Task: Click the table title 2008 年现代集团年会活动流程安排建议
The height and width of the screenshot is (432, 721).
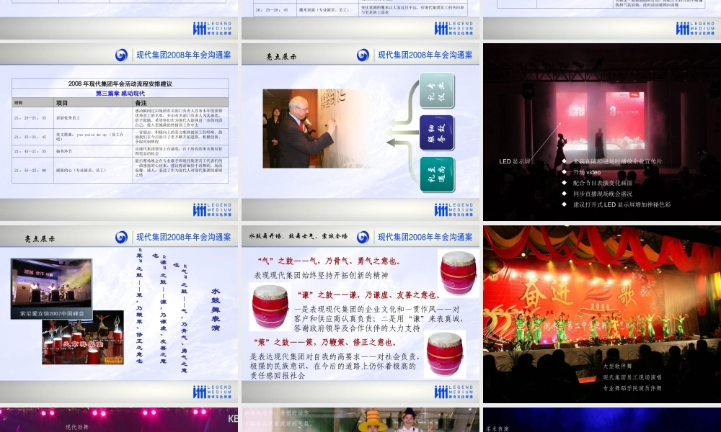Action: (120, 84)
